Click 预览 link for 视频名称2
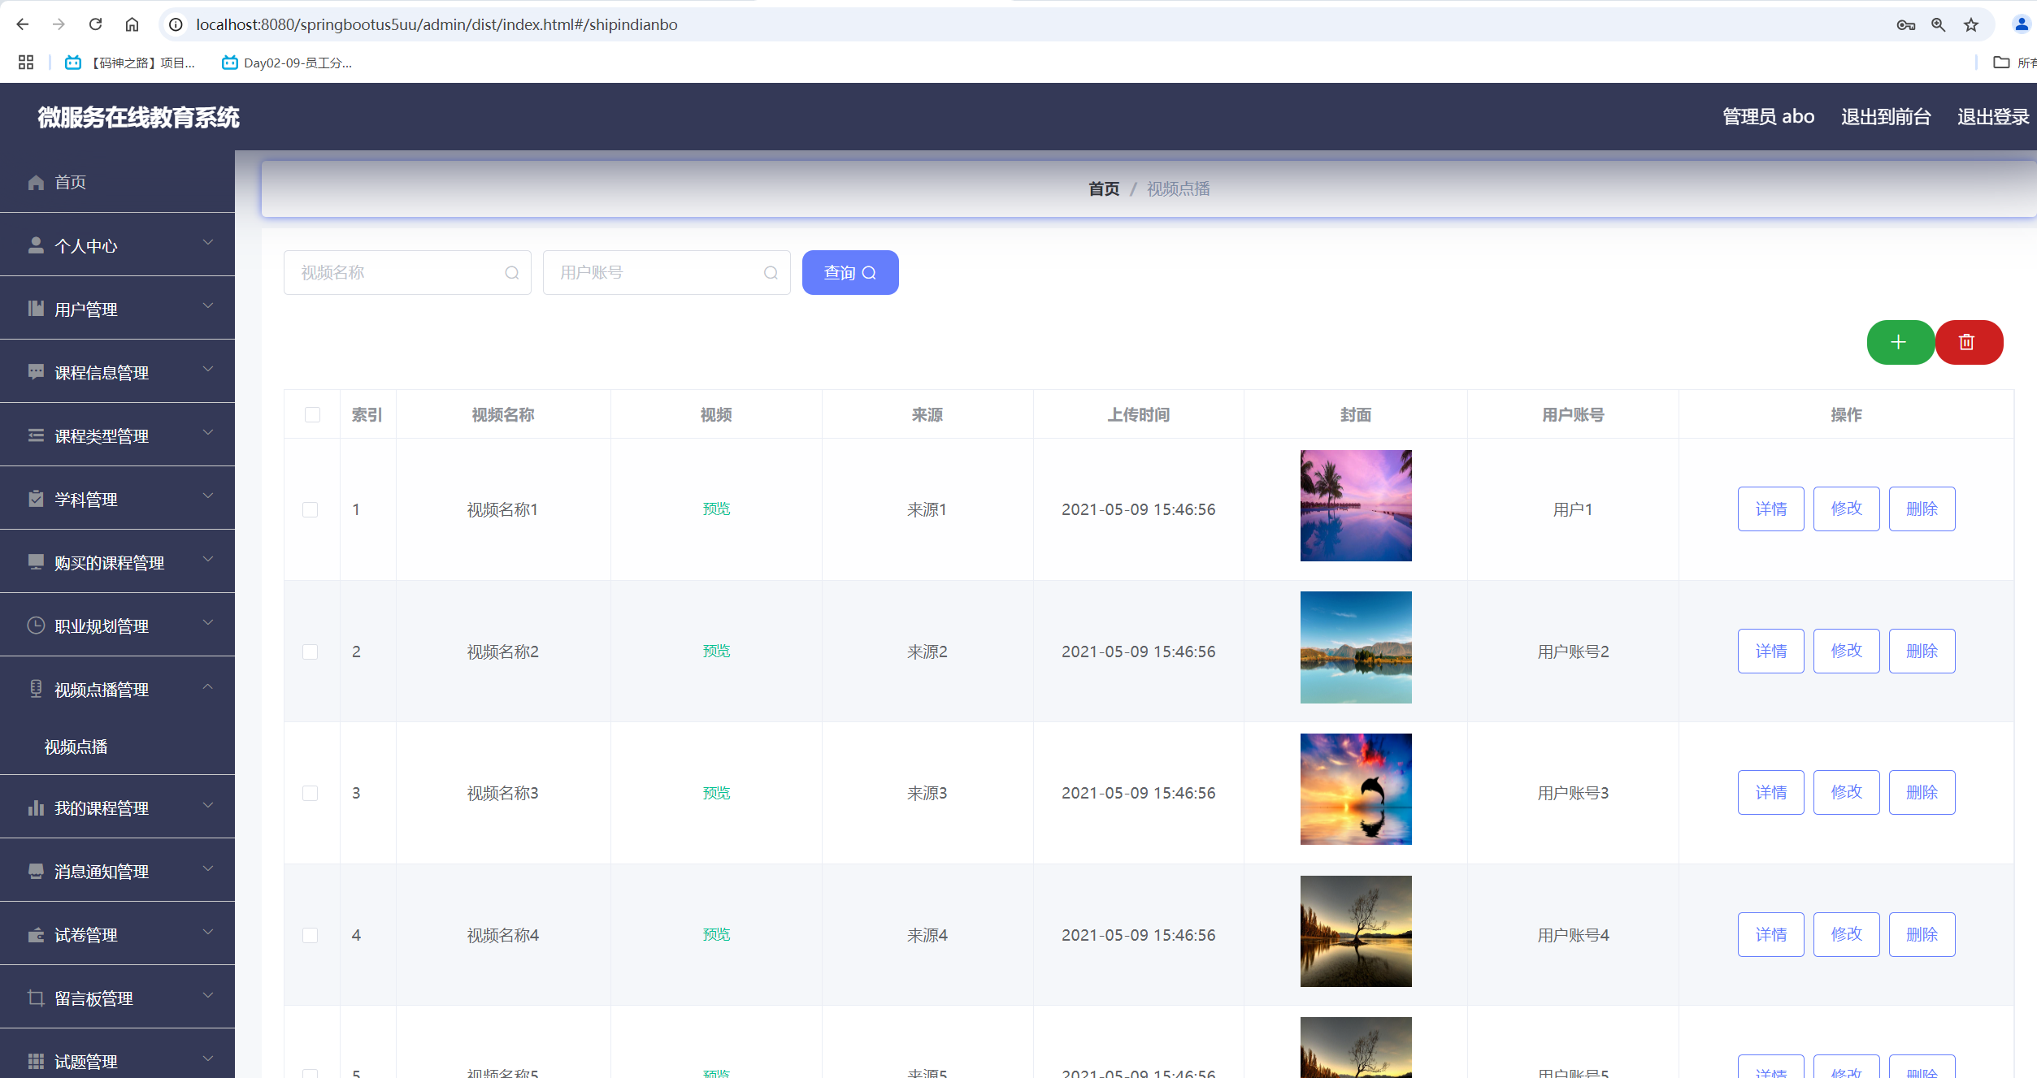 (716, 652)
